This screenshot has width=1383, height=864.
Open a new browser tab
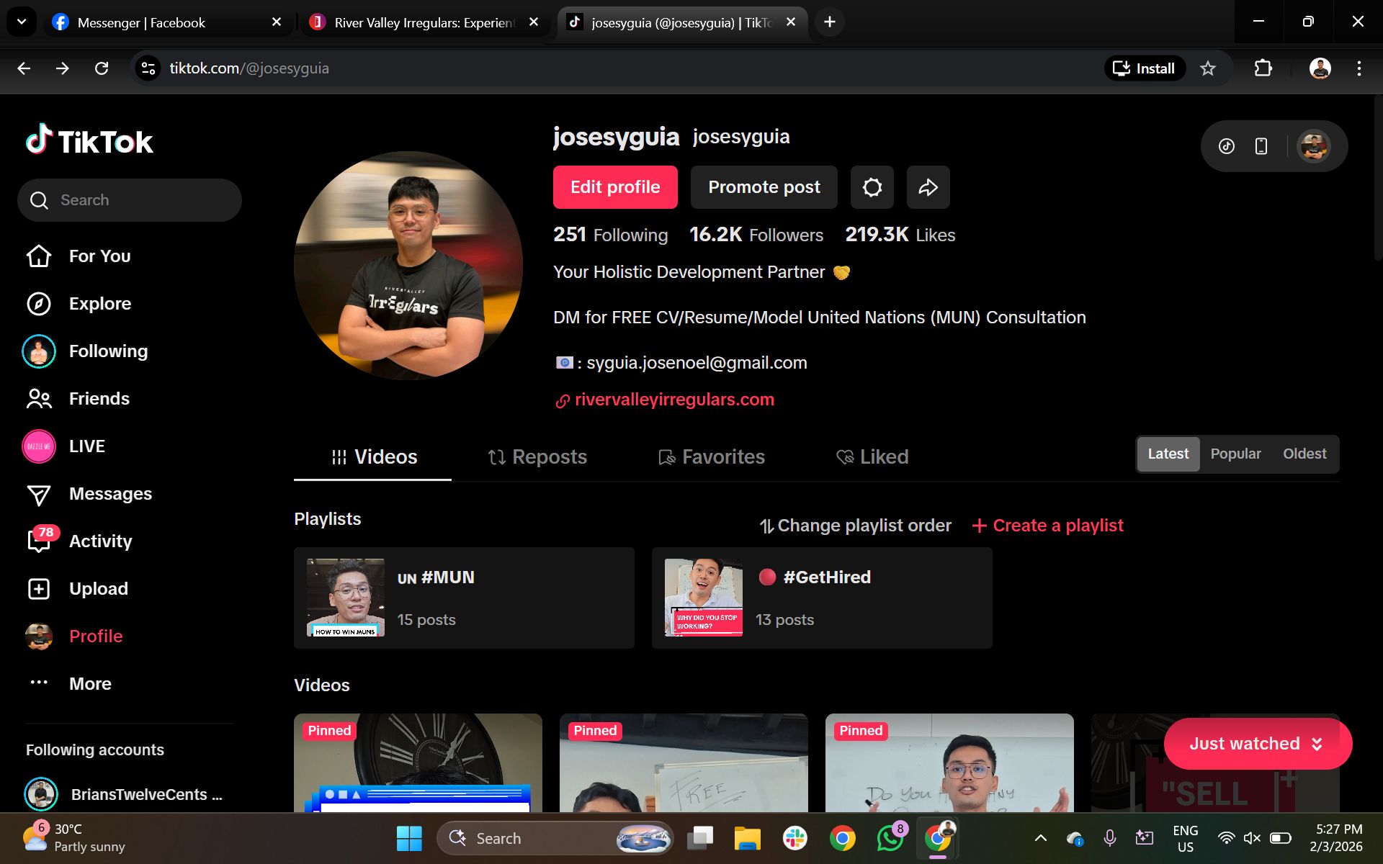830,22
